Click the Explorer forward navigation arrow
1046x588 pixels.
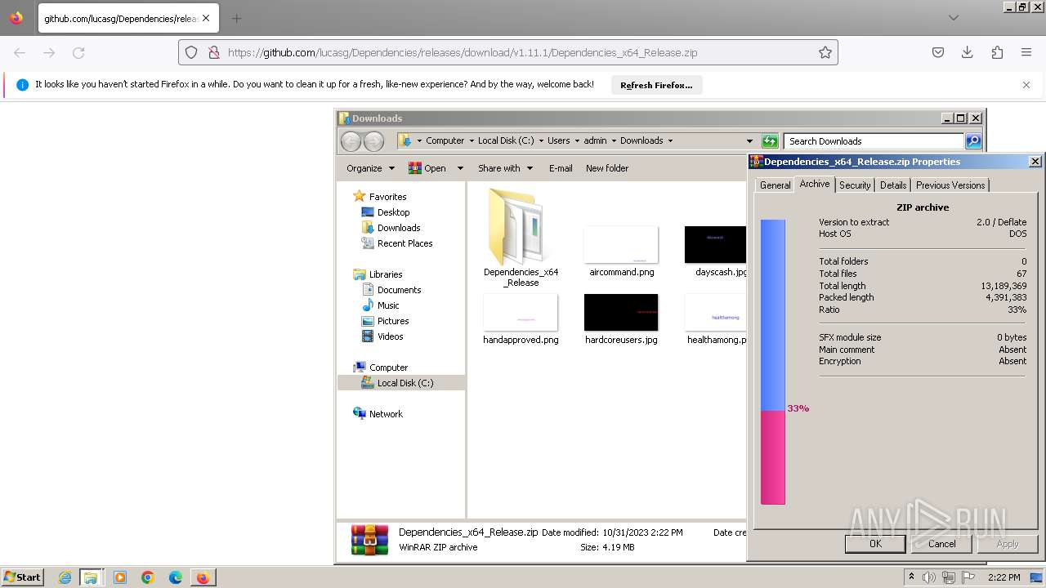373,141
